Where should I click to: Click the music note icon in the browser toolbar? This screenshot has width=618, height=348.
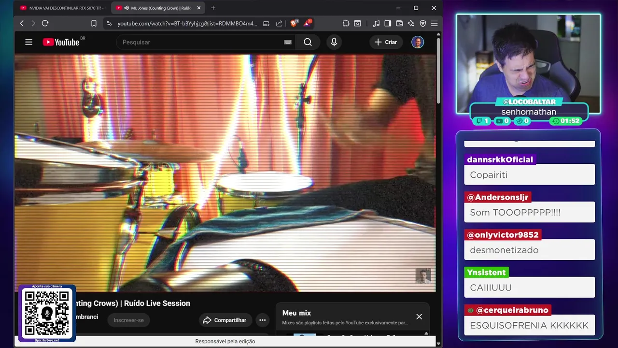[376, 23]
